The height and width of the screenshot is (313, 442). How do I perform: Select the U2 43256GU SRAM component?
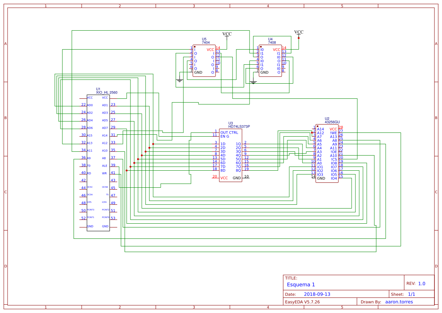326,153
